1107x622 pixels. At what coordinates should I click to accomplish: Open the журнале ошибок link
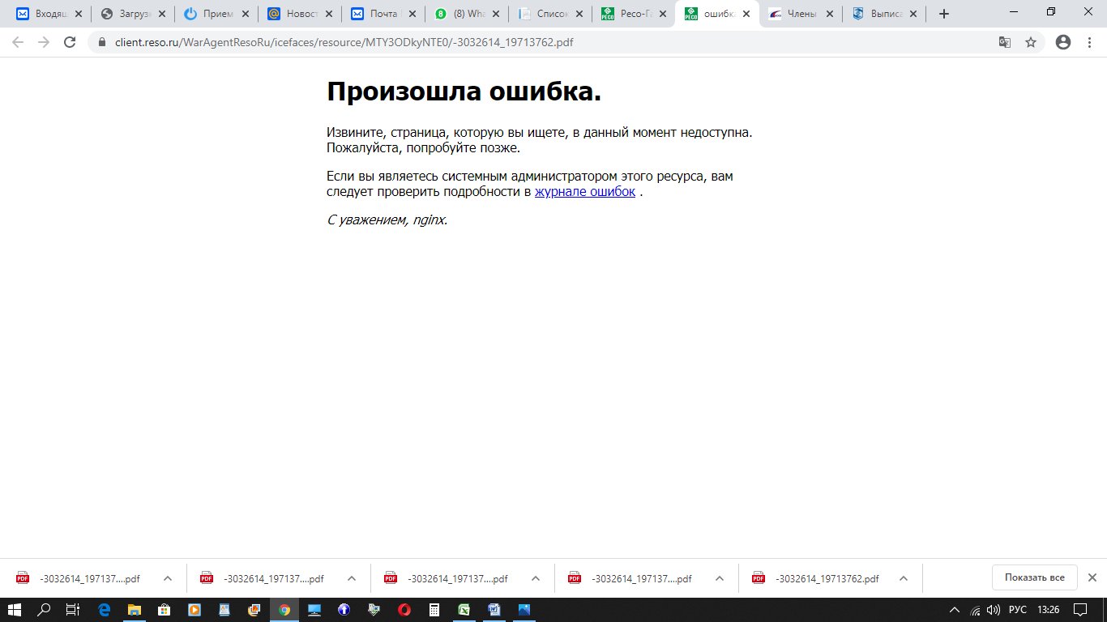[584, 192]
